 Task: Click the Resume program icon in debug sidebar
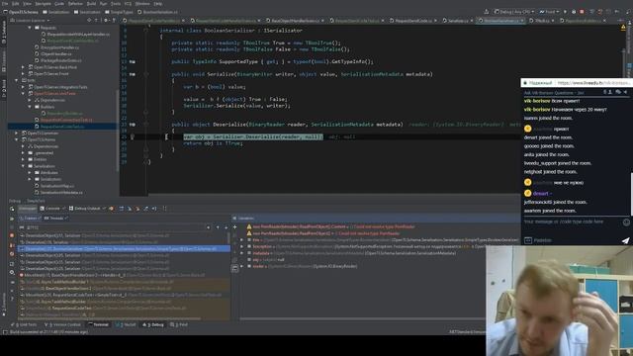(x=12, y=219)
